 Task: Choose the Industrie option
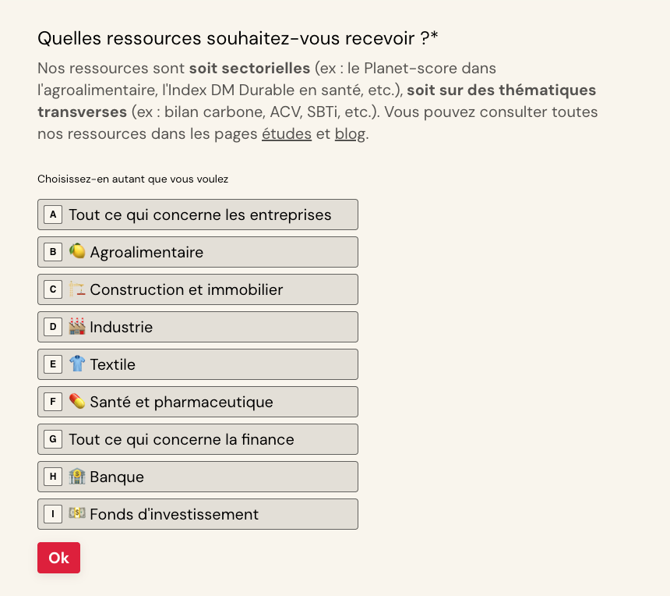[x=198, y=327]
